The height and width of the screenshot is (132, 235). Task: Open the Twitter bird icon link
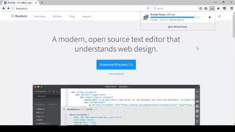coord(220,16)
